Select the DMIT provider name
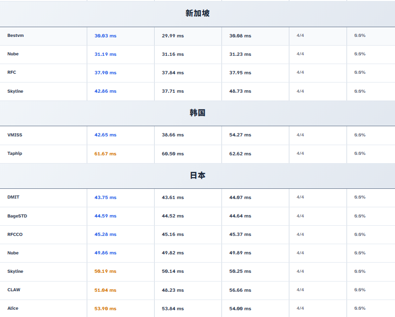The width and height of the screenshot is (395, 317). [14, 197]
